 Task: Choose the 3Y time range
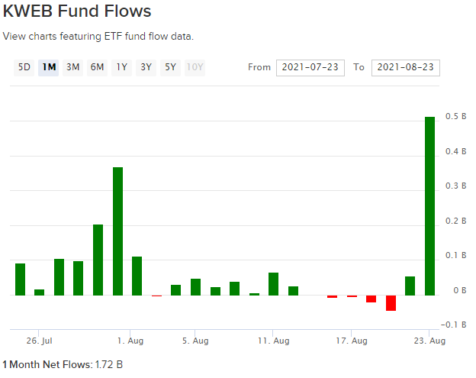tap(146, 67)
